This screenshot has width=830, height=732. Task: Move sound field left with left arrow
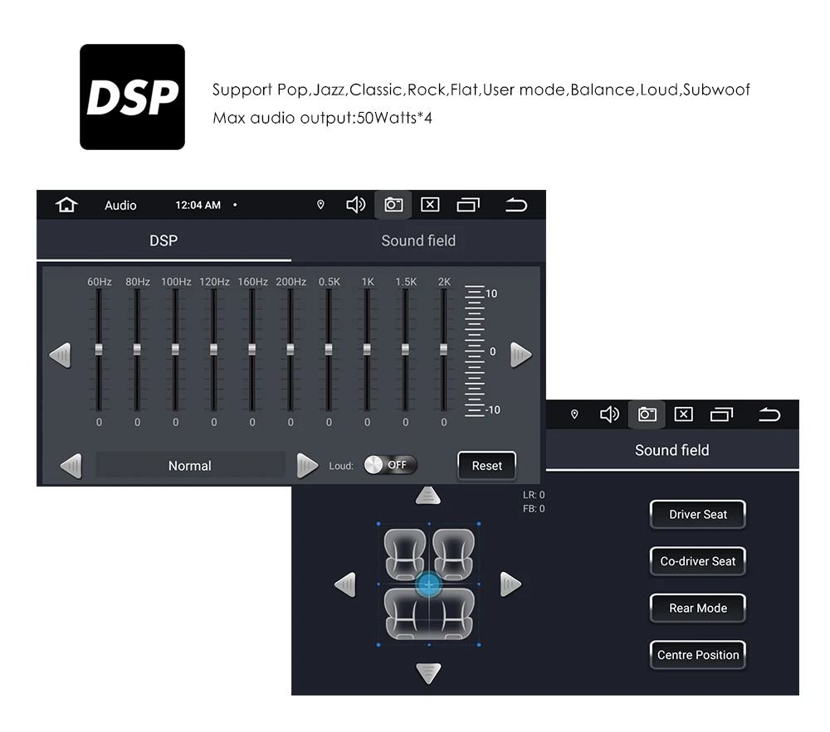coord(345,584)
